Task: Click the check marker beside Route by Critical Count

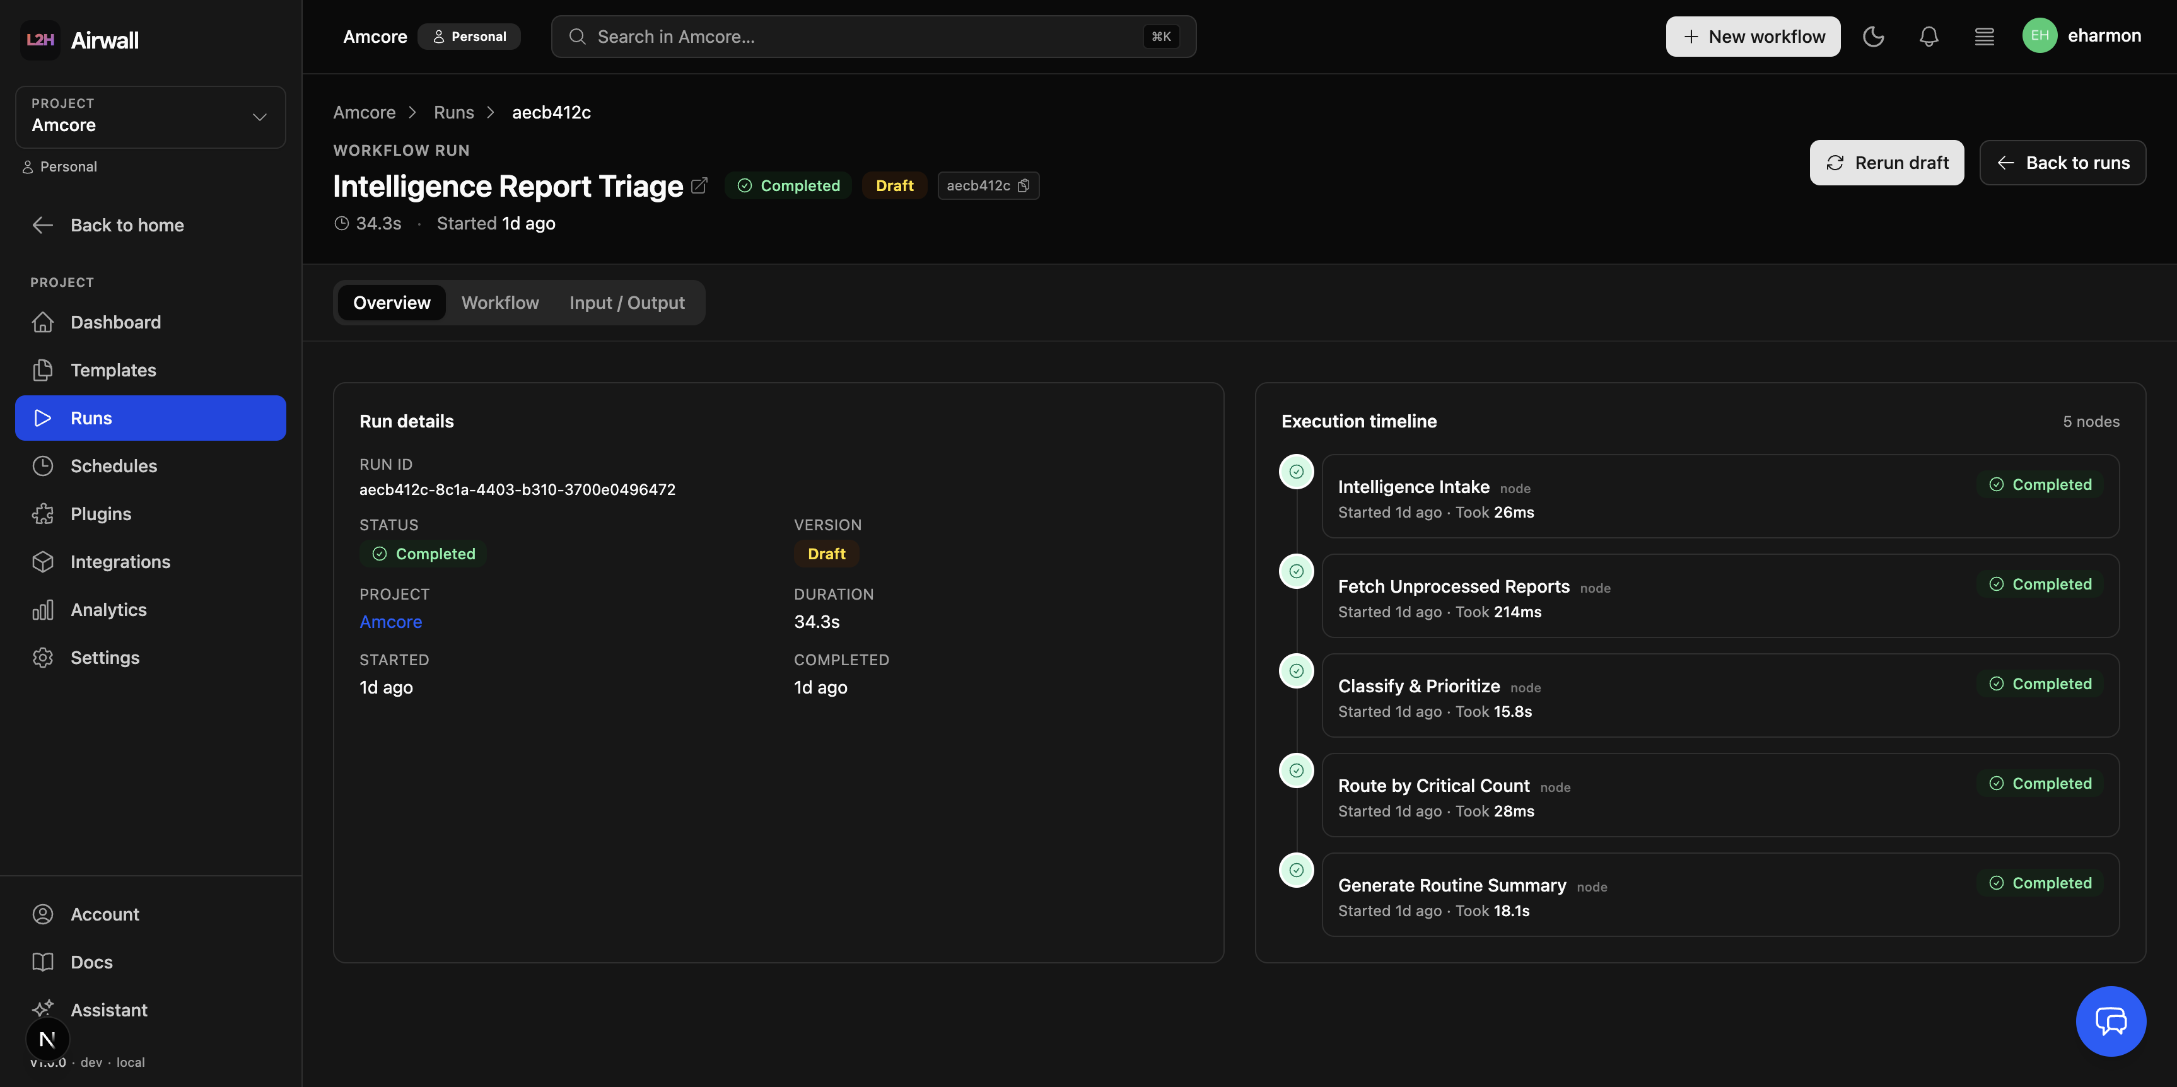Action: (1297, 771)
